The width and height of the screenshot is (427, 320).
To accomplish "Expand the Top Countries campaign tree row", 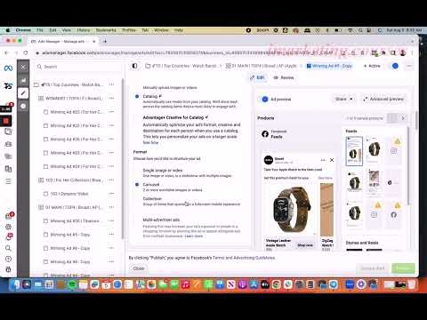I will tap(72, 84).
